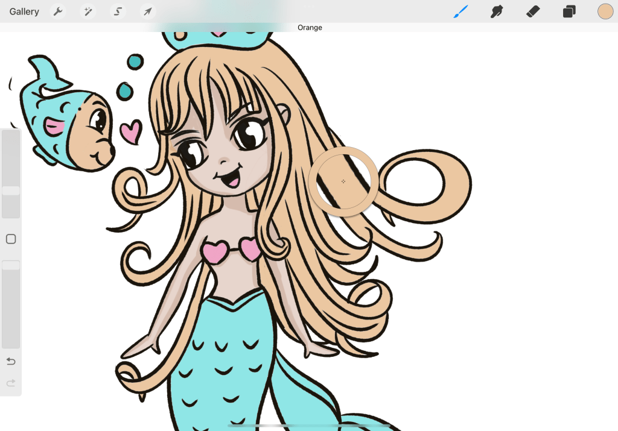Return to the Gallery
Screen dimensions: 618x431
click(24, 11)
